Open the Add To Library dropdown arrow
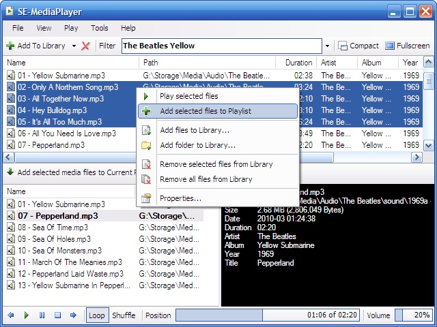Viewport: 437px width, 327px height. coord(74,46)
